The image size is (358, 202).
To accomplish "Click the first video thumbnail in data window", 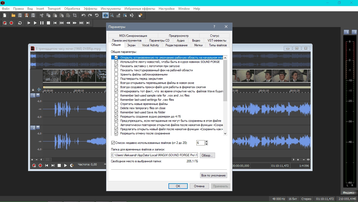I will [52, 76].
